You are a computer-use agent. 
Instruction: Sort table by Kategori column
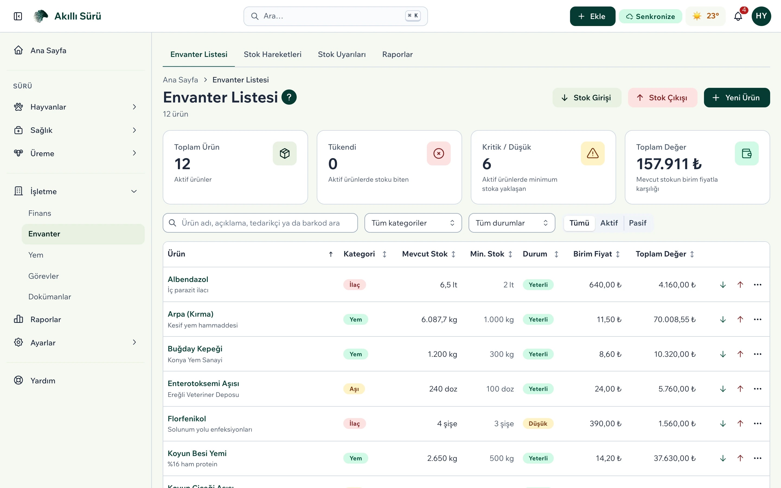coord(365,254)
